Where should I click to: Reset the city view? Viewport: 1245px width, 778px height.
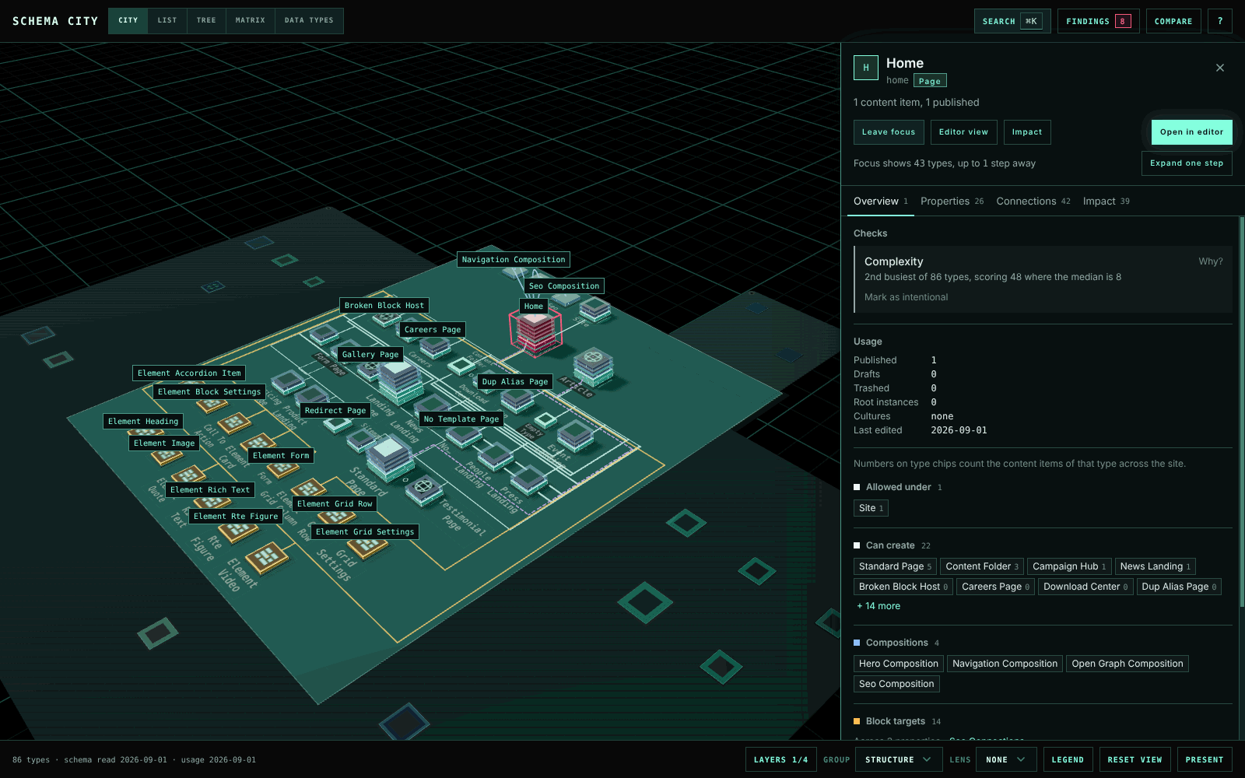(1135, 759)
